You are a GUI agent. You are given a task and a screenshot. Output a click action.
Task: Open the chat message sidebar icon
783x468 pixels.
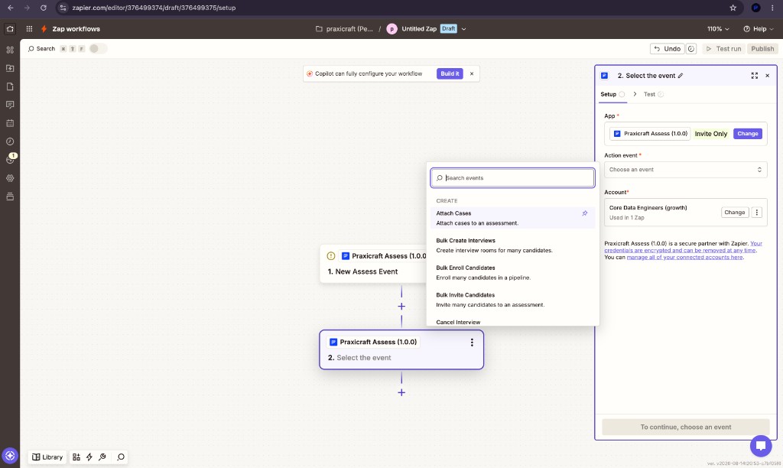click(x=10, y=105)
